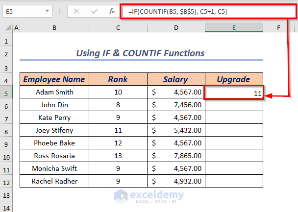Select cell containing 'Monicha Swift'
298x212 pixels.
(54, 168)
